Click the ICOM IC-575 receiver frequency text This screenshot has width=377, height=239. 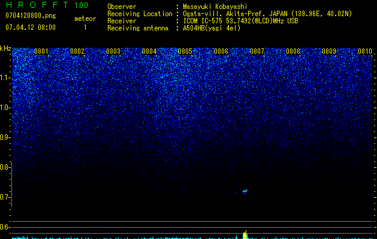240,21
